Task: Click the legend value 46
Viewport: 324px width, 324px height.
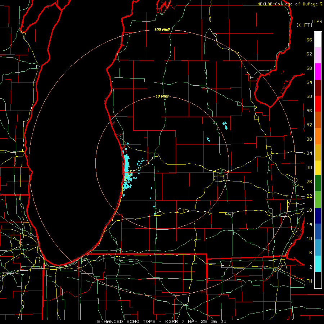Action: (x=309, y=111)
